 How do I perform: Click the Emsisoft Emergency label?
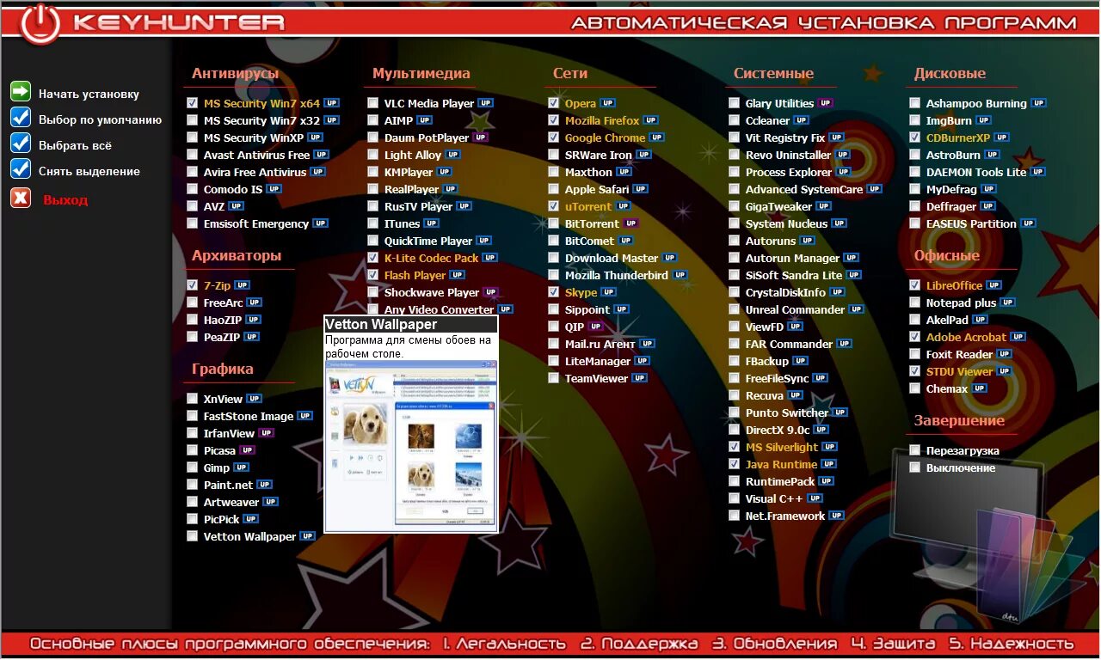click(x=256, y=223)
